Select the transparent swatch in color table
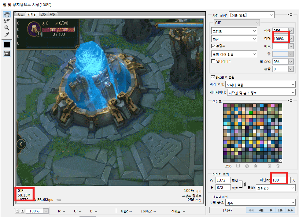 point(280,160)
